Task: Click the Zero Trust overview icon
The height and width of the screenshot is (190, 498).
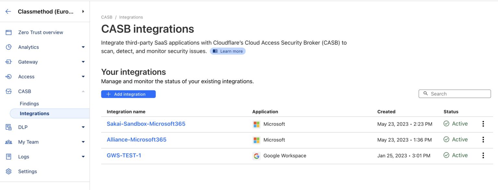Action: coord(8,32)
